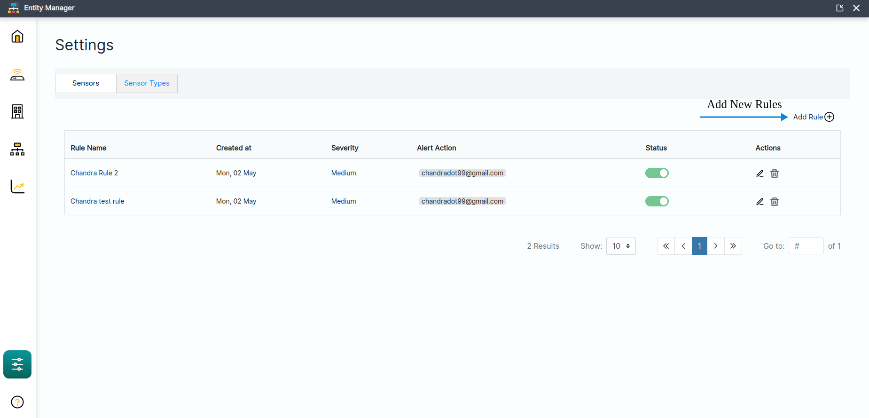Focus the Go to page input field
Screen dimensions: 869x418
(x=806, y=246)
